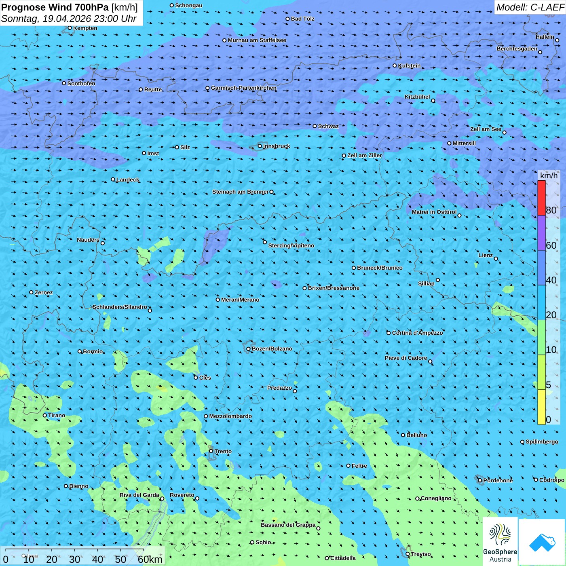Click the date 'Sonntag, 19.04.2026 23:00 Uhr'

coord(69,19)
